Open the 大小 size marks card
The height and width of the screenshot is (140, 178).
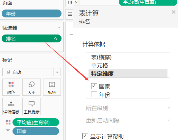tap(32, 87)
